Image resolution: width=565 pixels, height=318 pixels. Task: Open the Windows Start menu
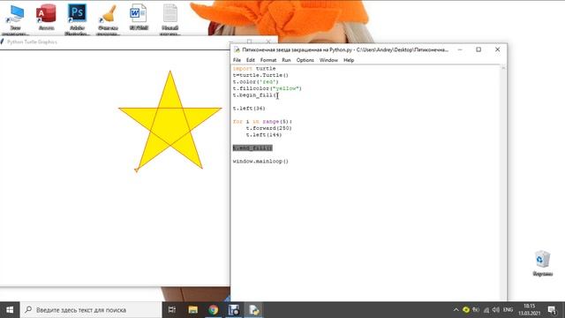coord(10,310)
